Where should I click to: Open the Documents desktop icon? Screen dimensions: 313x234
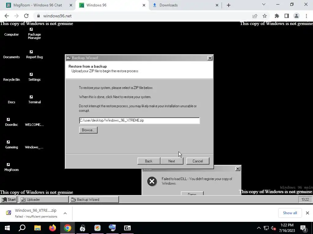[x=11, y=57]
